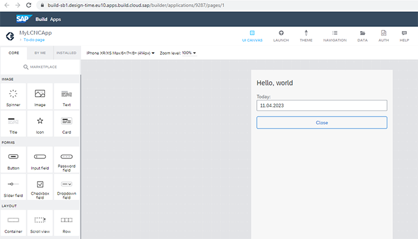Open the To-do page link
Viewport: 418px width, 239px height.
coord(33,39)
